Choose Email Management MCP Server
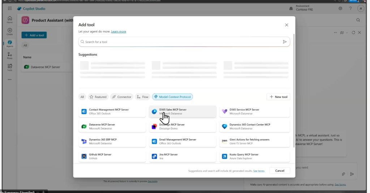This screenshot has width=370, height=193. click(x=182, y=141)
